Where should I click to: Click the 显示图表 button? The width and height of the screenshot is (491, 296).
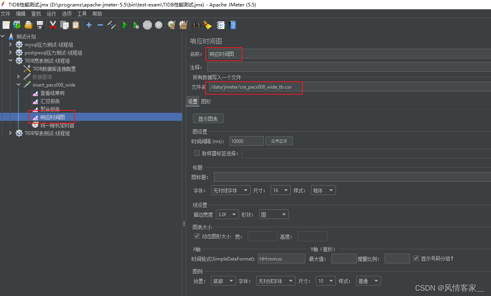(x=208, y=118)
